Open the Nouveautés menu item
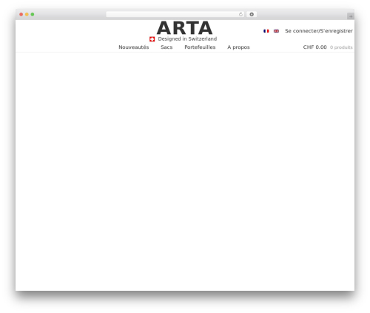Image resolution: width=370 pixels, height=313 pixels. [x=134, y=47]
